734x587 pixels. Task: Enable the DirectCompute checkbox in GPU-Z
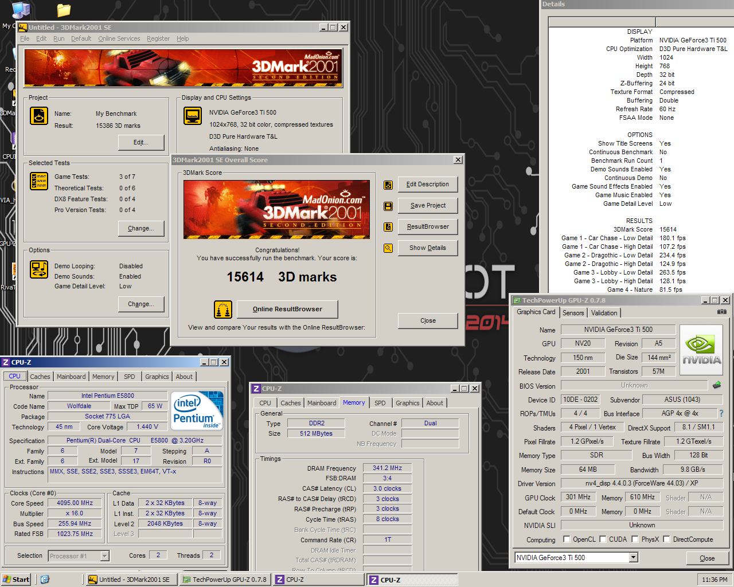pyautogui.click(x=666, y=539)
